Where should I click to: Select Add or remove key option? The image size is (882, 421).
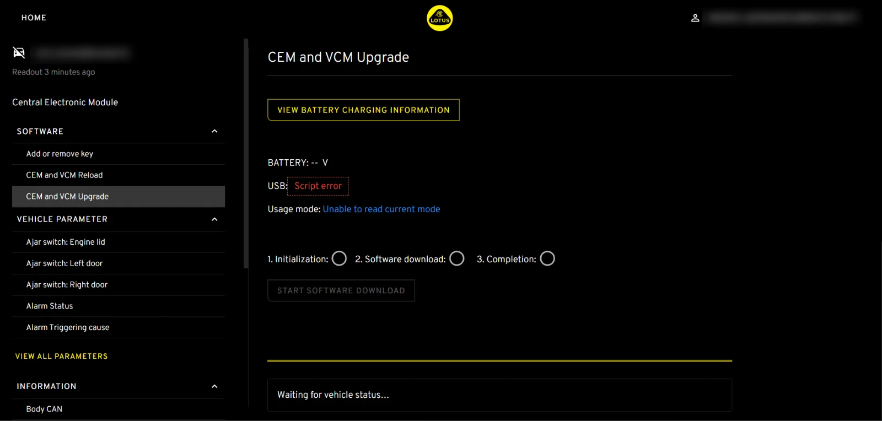tap(60, 154)
